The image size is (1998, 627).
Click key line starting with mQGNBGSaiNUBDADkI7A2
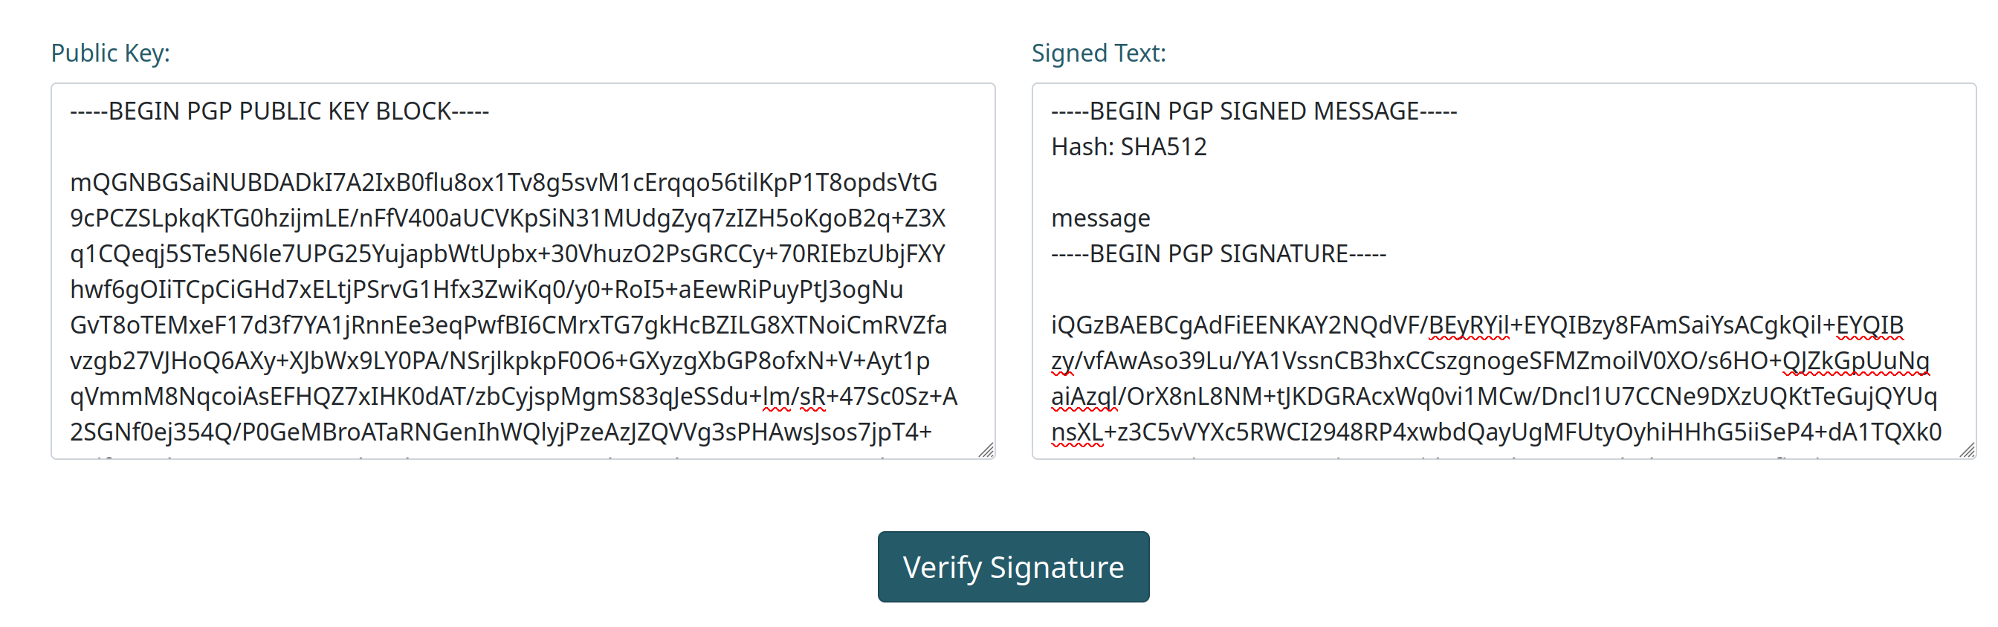503,182
